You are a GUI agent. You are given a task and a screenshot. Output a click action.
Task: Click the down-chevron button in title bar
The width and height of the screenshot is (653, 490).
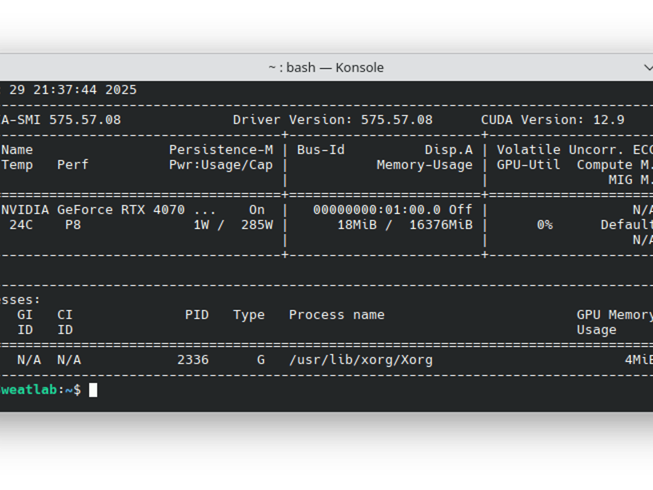(x=648, y=68)
